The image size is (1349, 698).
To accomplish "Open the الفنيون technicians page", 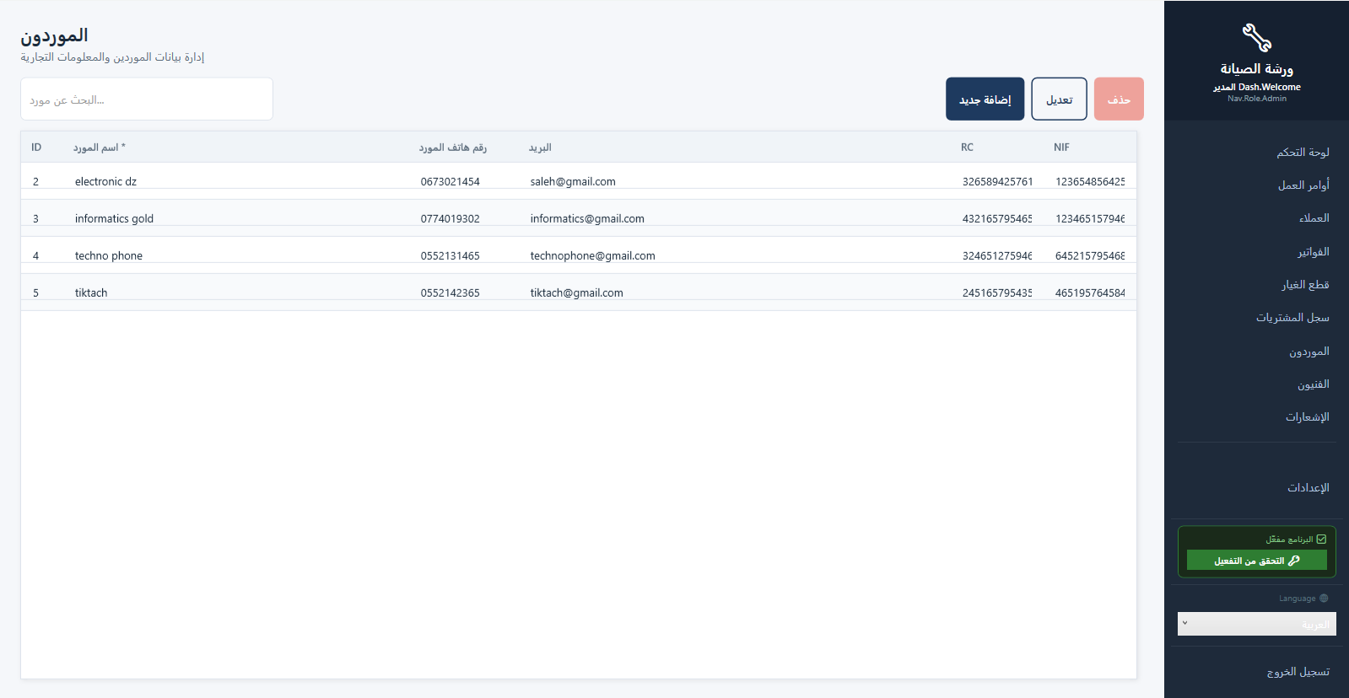I will pyautogui.click(x=1313, y=384).
